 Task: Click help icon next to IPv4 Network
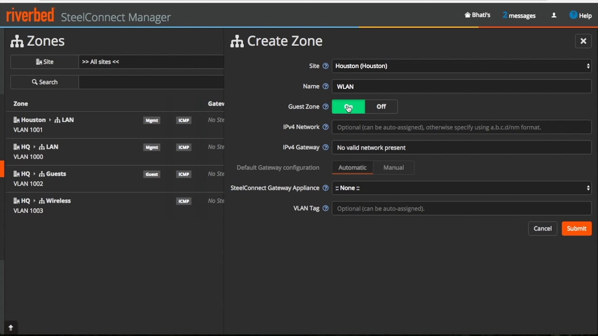pyautogui.click(x=326, y=127)
